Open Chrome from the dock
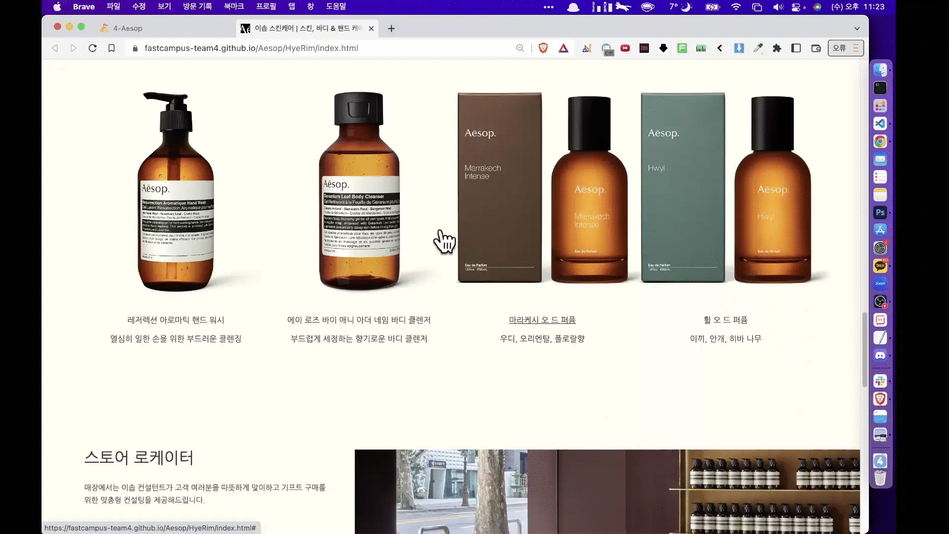The height and width of the screenshot is (534, 949). coord(880,141)
